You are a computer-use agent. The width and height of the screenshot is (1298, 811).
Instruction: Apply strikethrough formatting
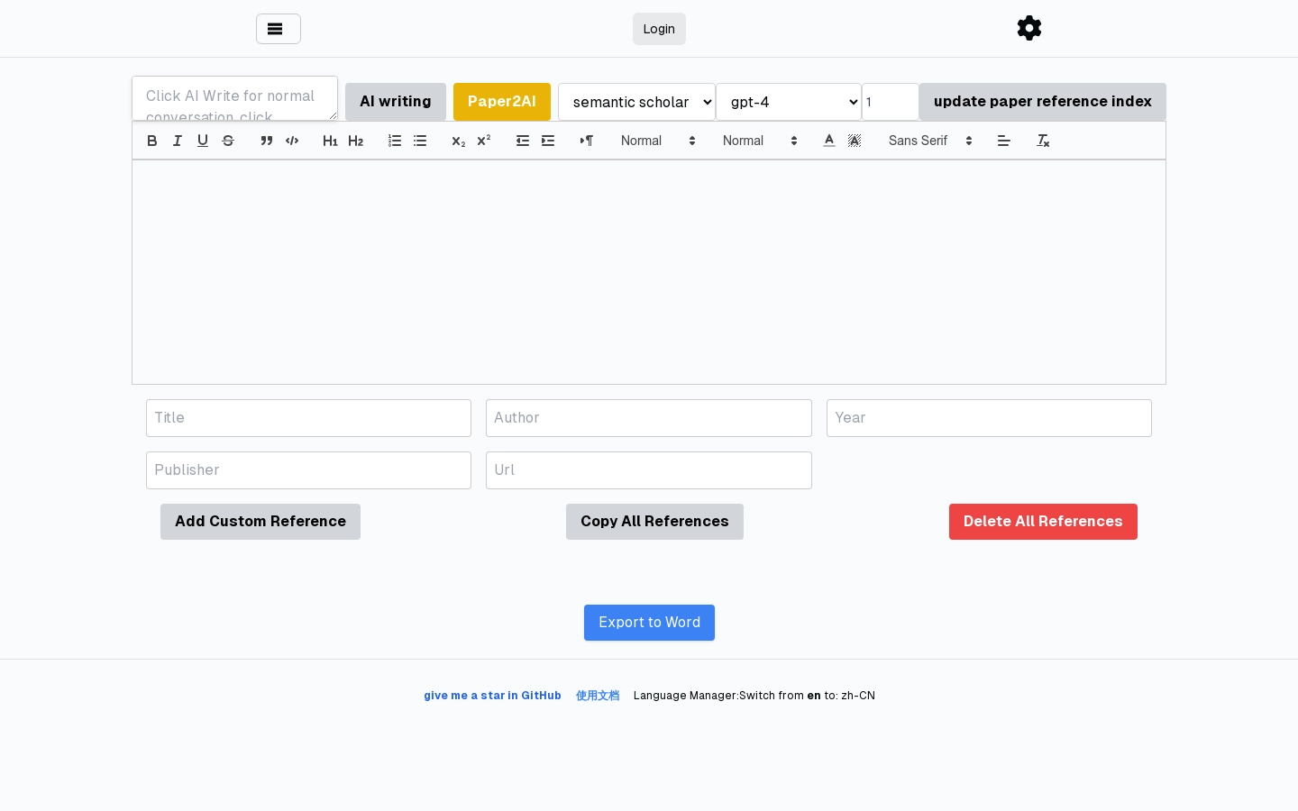click(228, 141)
